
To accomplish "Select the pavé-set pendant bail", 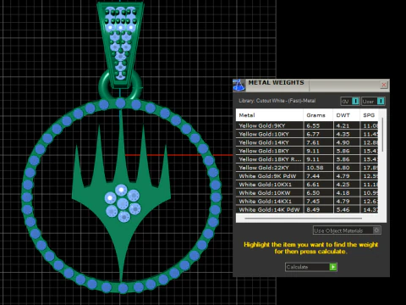I will tap(120, 45).
